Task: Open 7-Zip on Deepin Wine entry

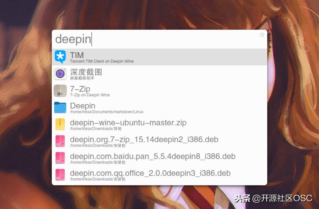Action: 137,91
